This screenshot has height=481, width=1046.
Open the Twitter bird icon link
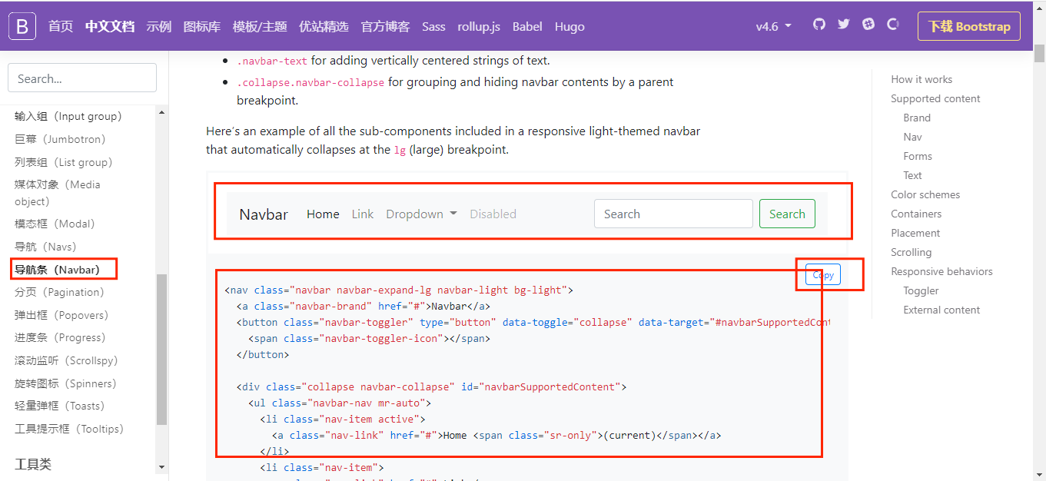tap(844, 24)
